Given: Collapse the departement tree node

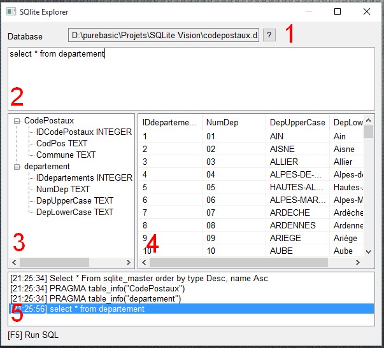Looking at the screenshot, I should (x=17, y=167).
